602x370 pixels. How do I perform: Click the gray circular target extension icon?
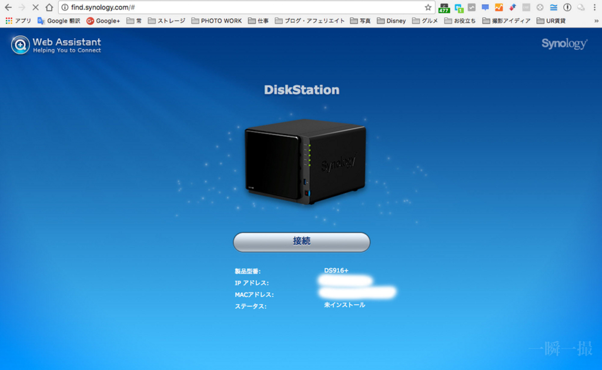(x=540, y=7)
